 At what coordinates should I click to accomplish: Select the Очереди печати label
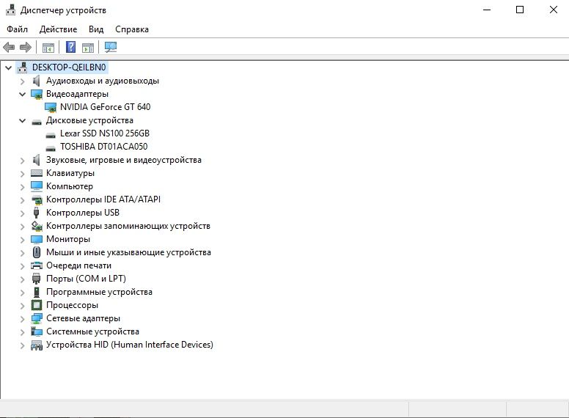[78, 265]
